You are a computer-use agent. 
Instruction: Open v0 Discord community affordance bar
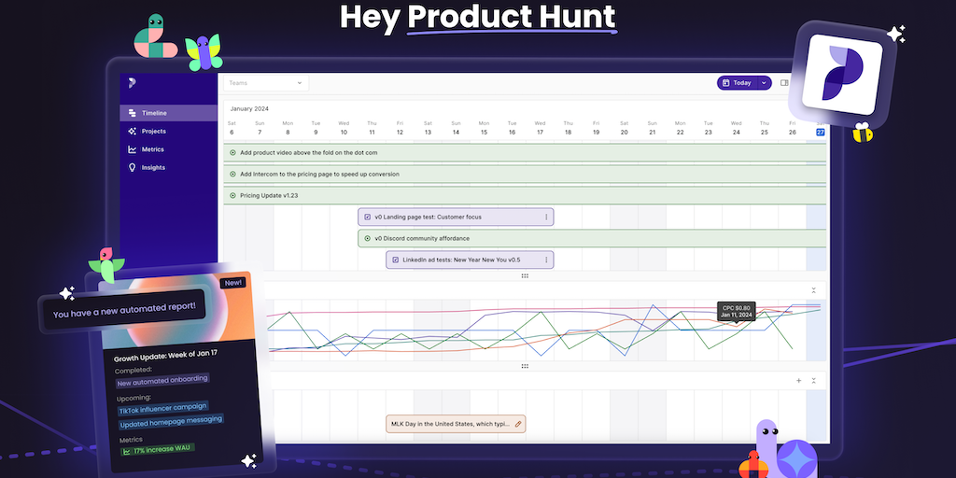click(x=592, y=238)
